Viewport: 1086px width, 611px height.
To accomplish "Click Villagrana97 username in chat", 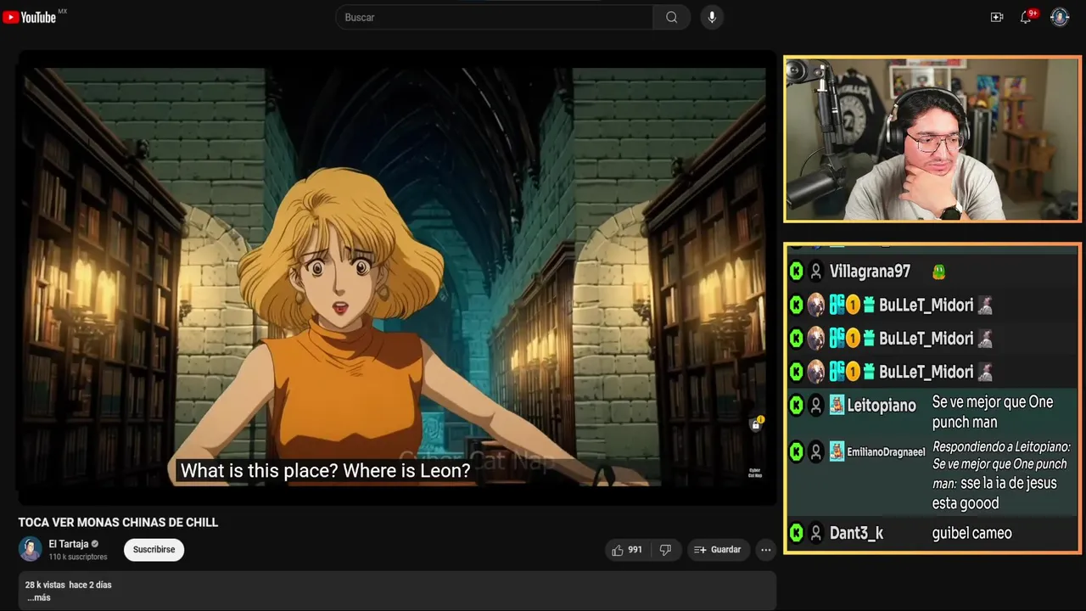I will coord(870,272).
